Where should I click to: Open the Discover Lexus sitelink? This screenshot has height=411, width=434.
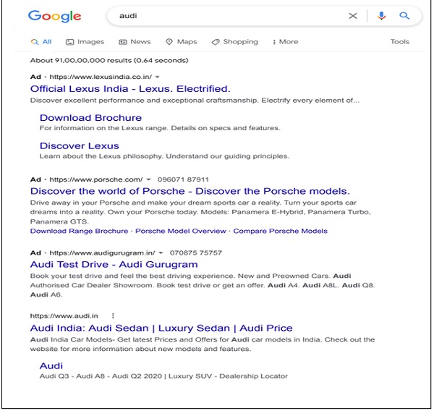pos(79,146)
